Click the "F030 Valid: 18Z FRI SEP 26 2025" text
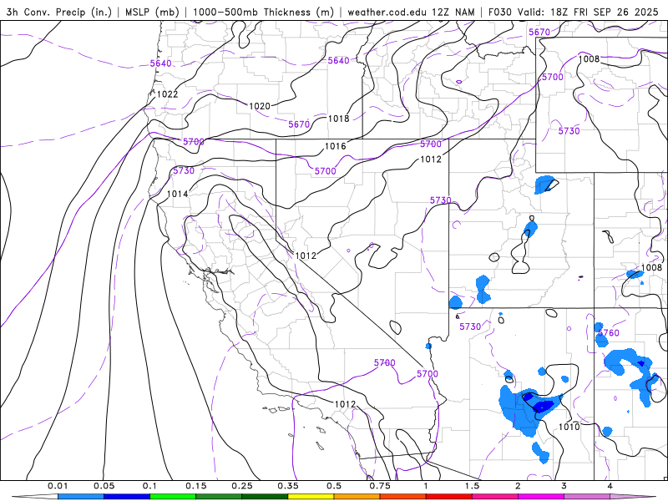 click(574, 12)
